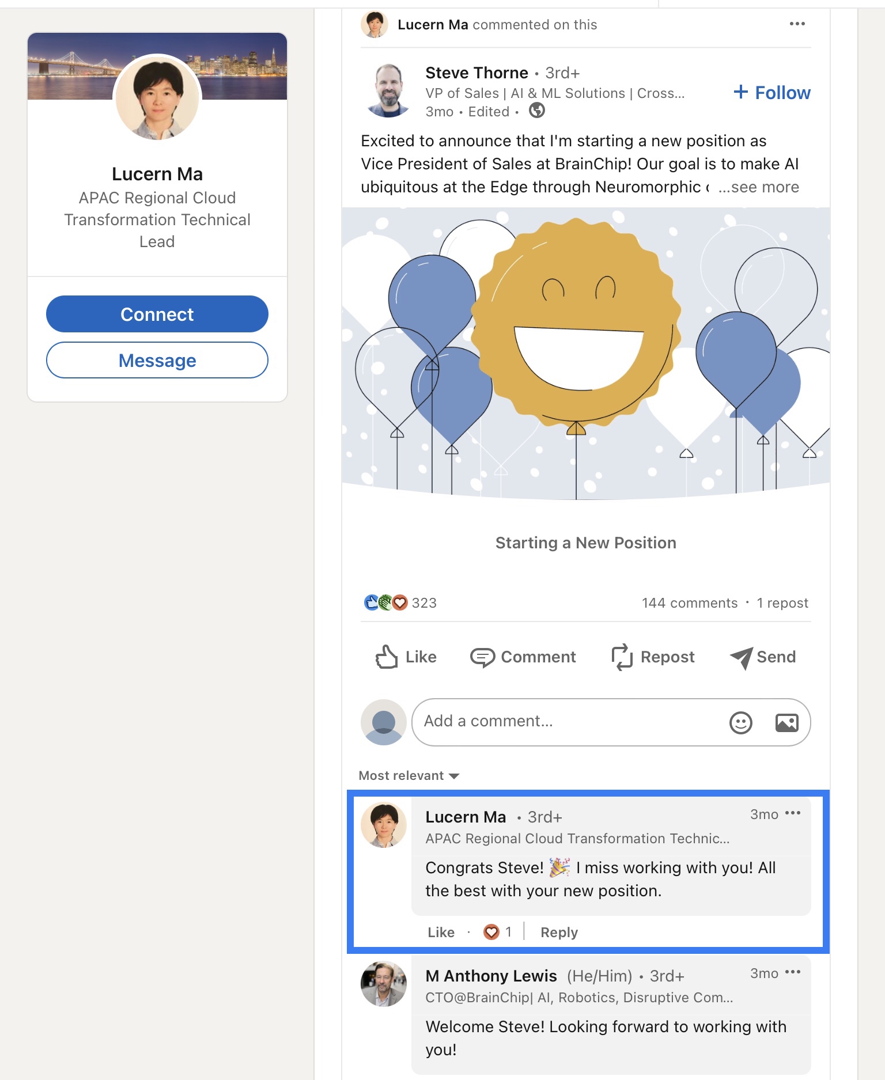Open three-dot menu on M Anthony Lewis's comment

(793, 972)
